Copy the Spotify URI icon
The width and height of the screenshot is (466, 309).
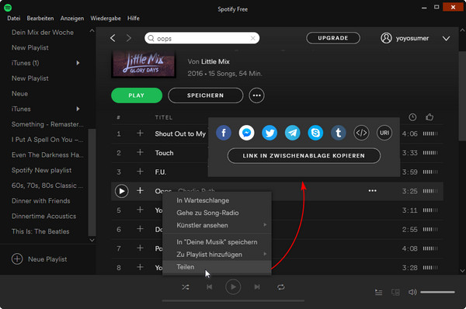click(384, 133)
